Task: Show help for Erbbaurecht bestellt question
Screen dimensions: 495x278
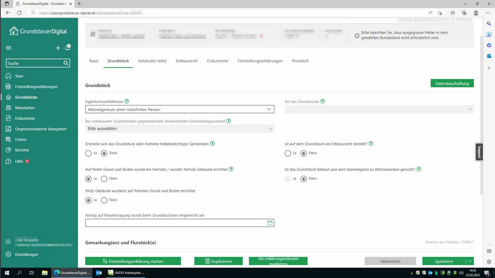Action: click(371, 144)
